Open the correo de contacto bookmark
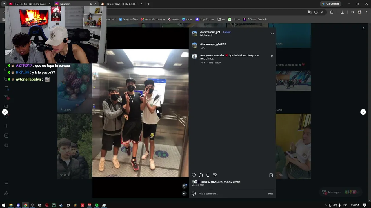This screenshot has height=208, width=371. pos(153,19)
